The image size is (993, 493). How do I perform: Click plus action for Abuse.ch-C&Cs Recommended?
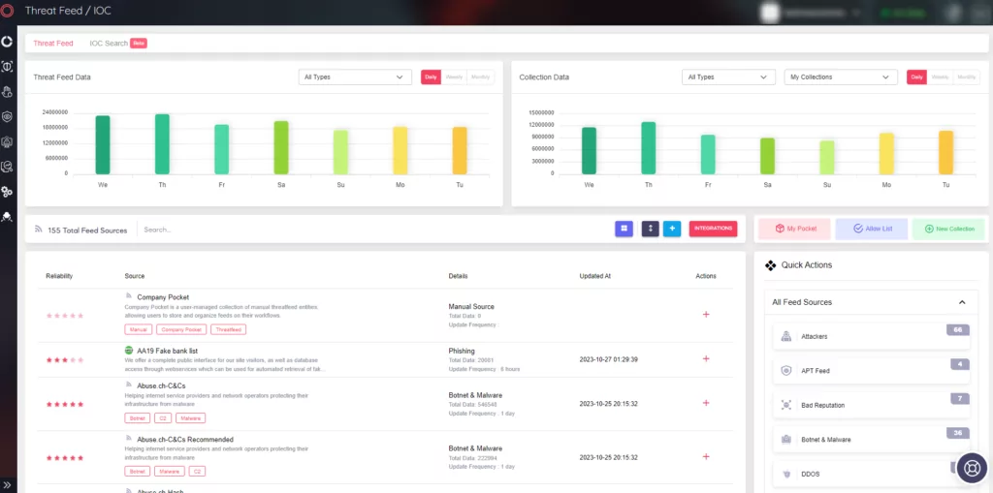(x=706, y=457)
